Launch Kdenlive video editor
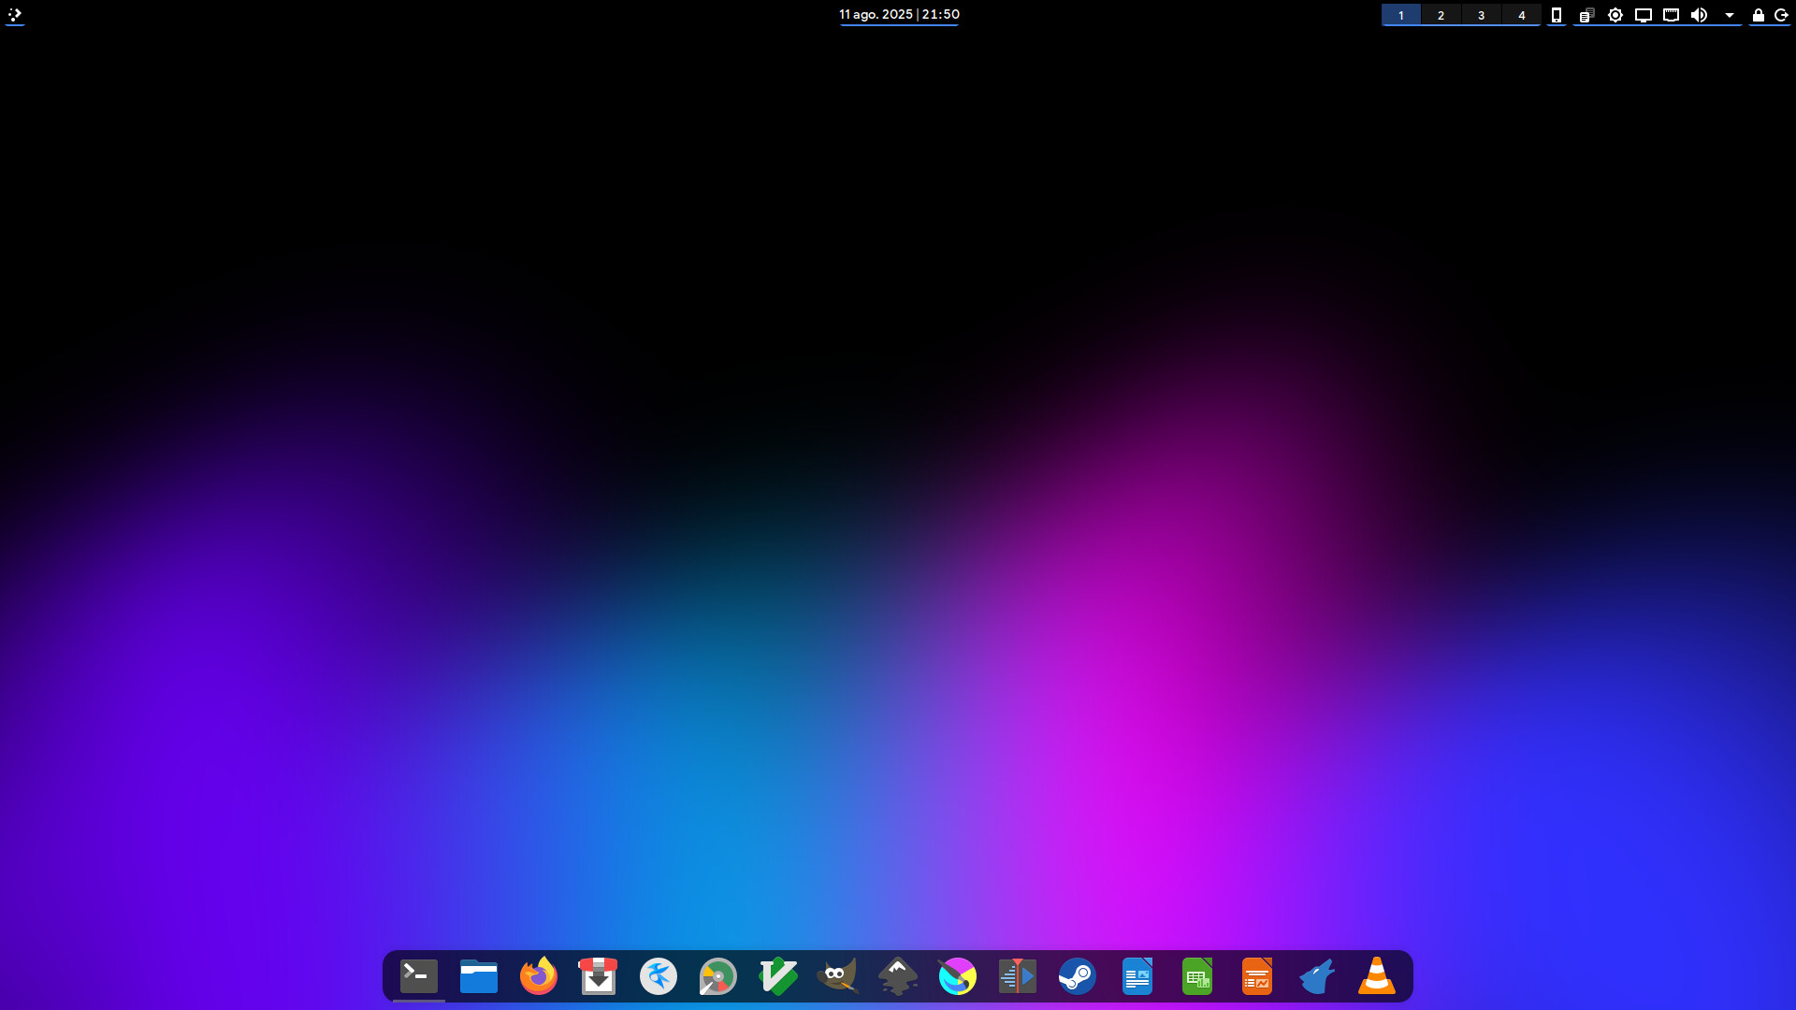The height and width of the screenshot is (1010, 1796). click(x=1018, y=976)
